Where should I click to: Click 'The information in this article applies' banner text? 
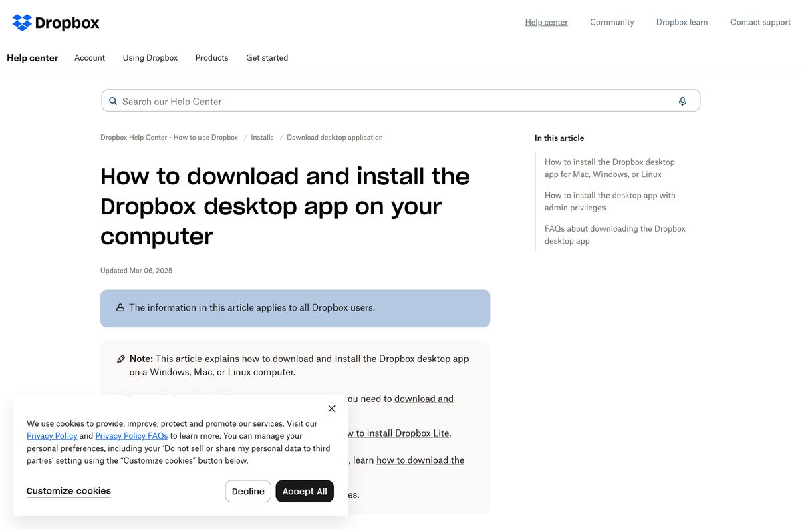(x=252, y=308)
